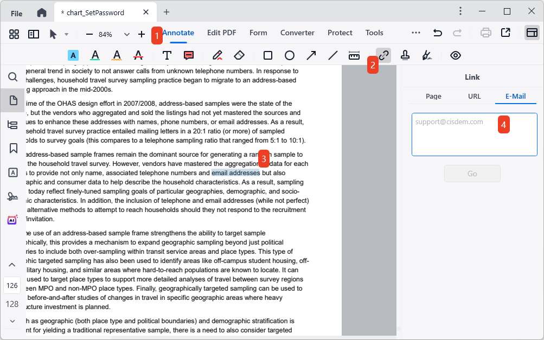Choose the Circle shape tool
This screenshot has width=544, height=340.
coord(289,55)
